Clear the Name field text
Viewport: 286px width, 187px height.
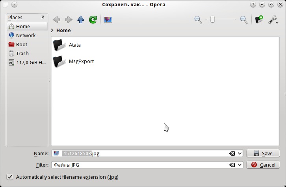point(232,154)
